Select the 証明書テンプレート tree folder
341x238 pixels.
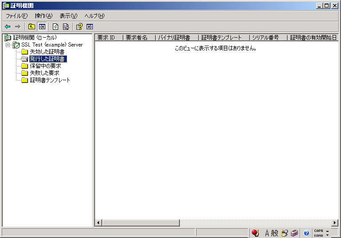pyautogui.click(x=50, y=80)
